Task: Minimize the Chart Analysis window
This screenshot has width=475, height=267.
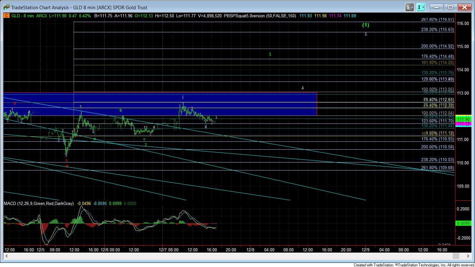Action: click(436, 7)
